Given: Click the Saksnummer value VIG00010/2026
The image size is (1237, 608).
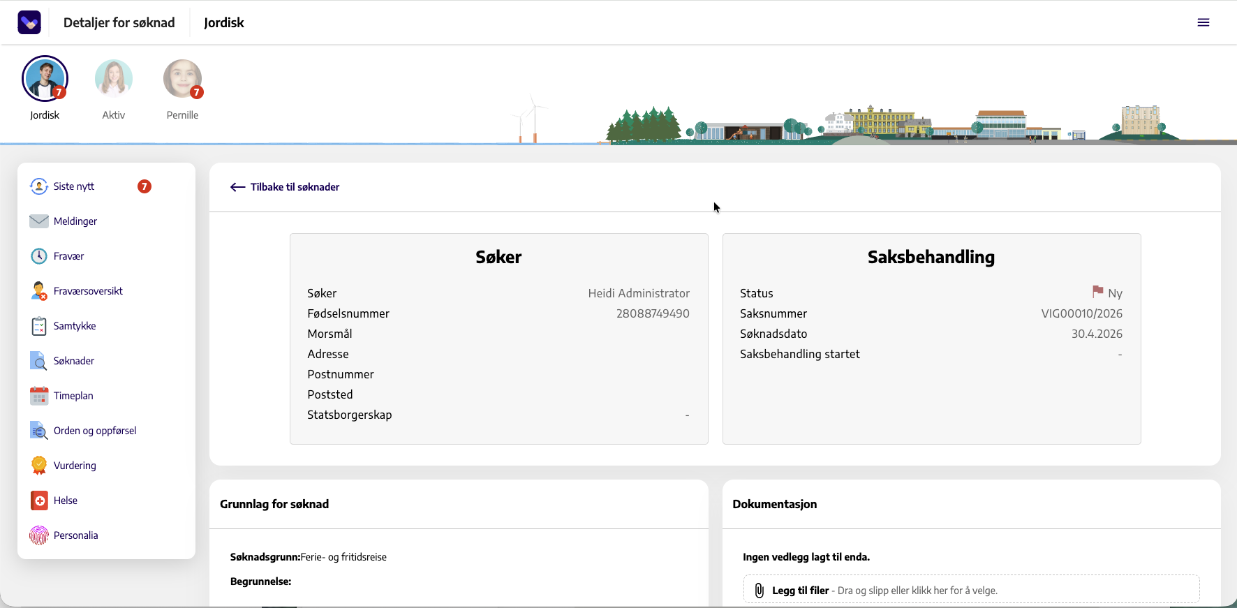Looking at the screenshot, I should pyautogui.click(x=1082, y=314).
